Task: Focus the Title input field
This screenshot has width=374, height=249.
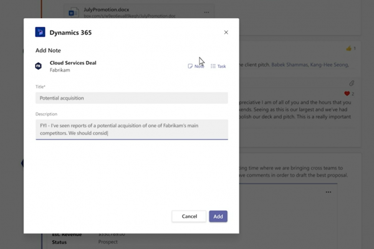Action: [x=132, y=98]
